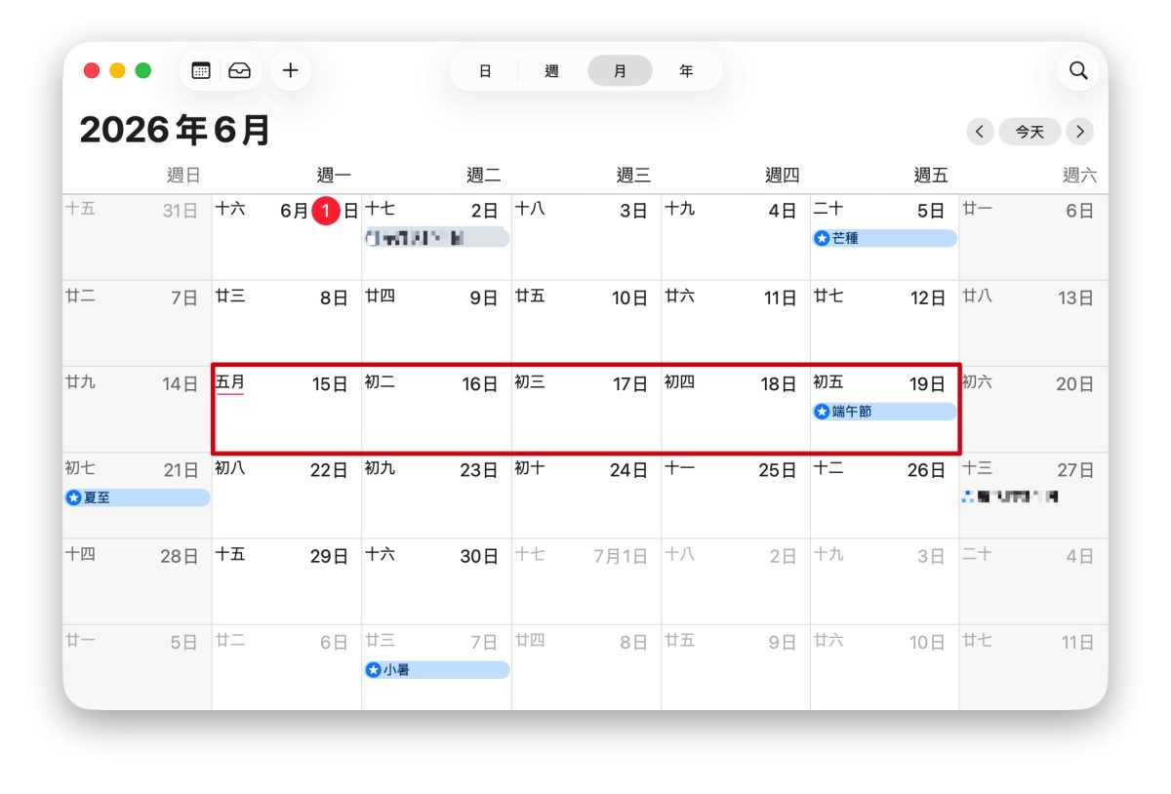
Task: Select the 26日 date cell
Action: 884,495
